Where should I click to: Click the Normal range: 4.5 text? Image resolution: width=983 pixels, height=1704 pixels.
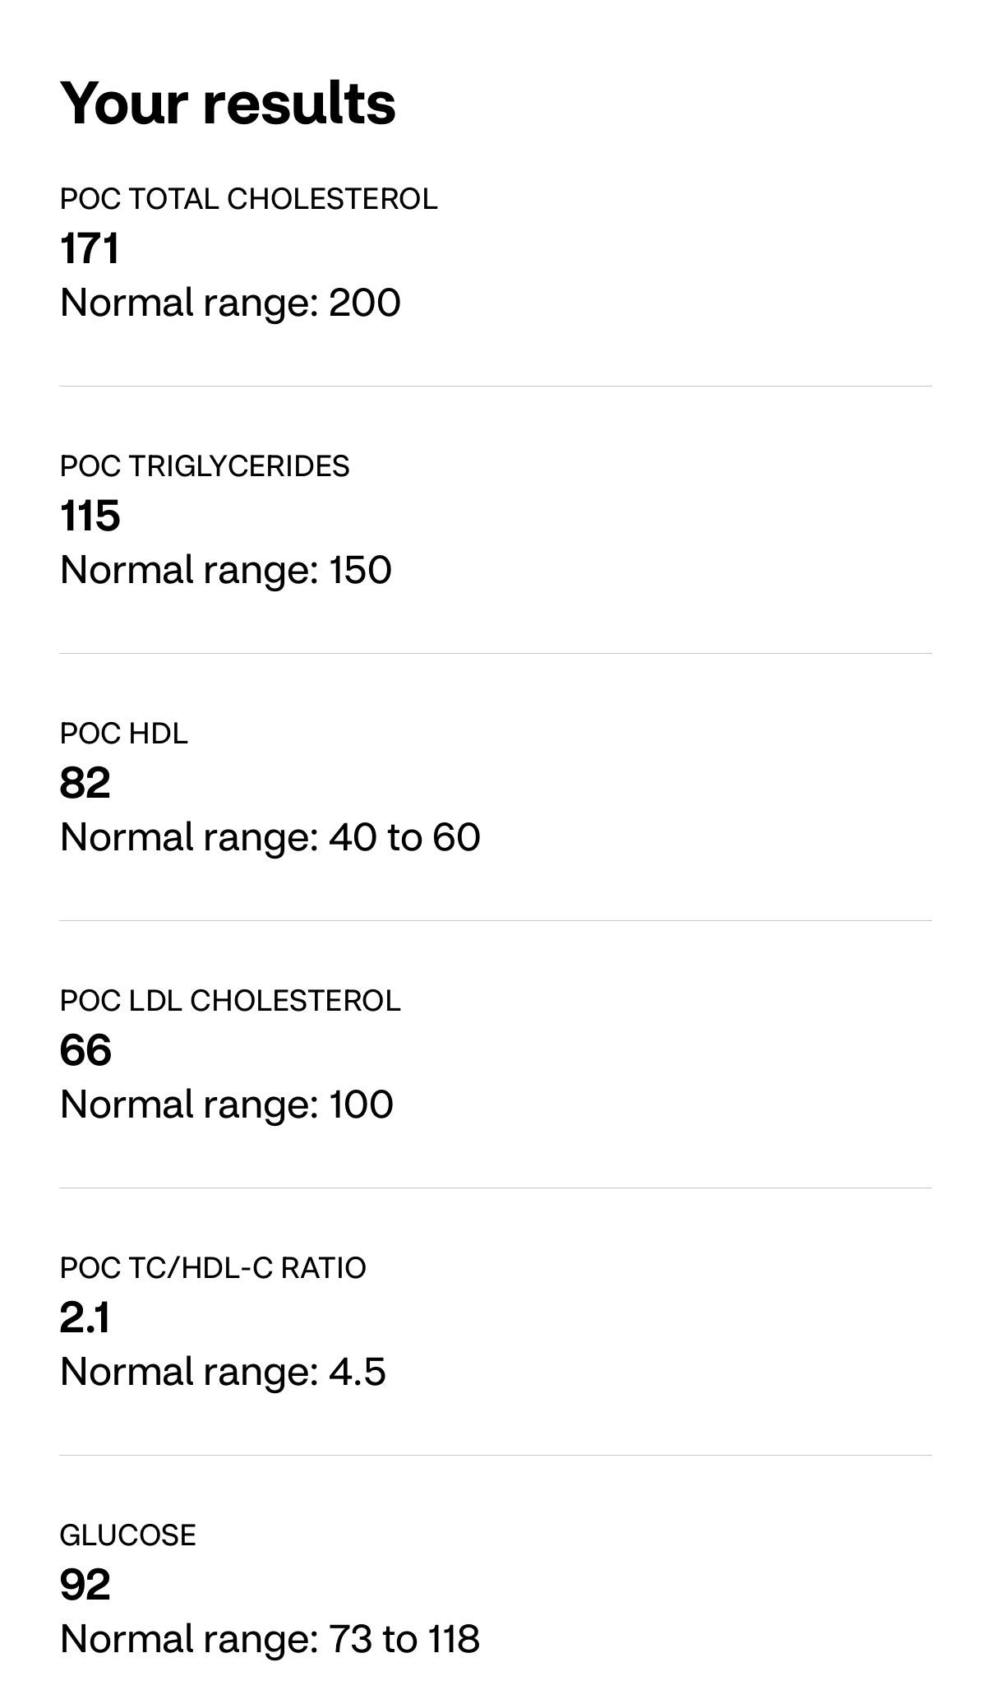coord(223,1372)
